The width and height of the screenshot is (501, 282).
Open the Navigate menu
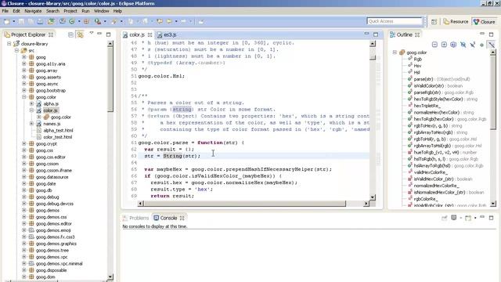click(33, 11)
